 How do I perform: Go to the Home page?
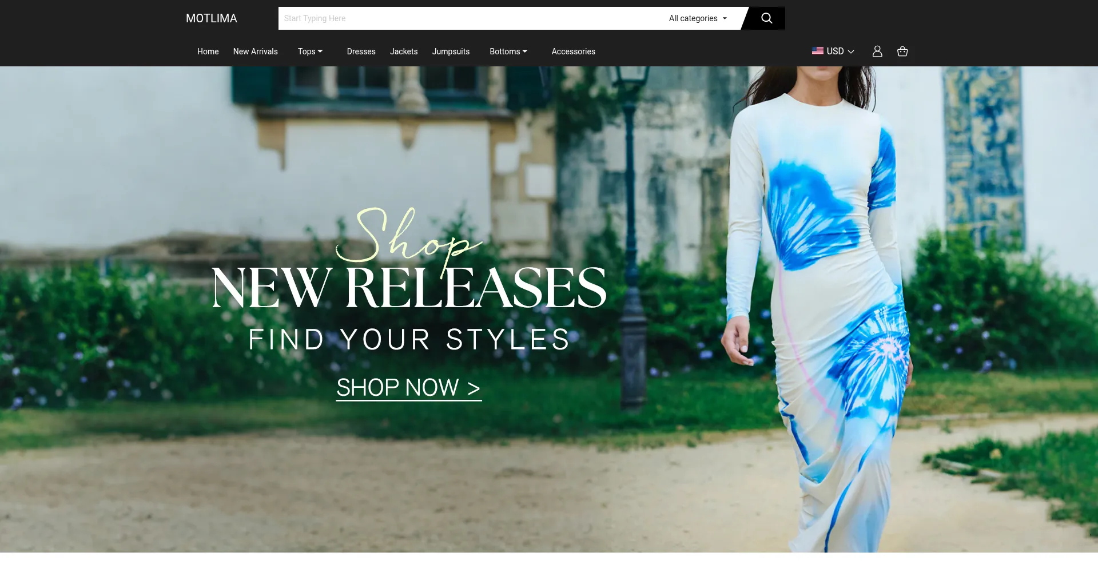pyautogui.click(x=208, y=51)
